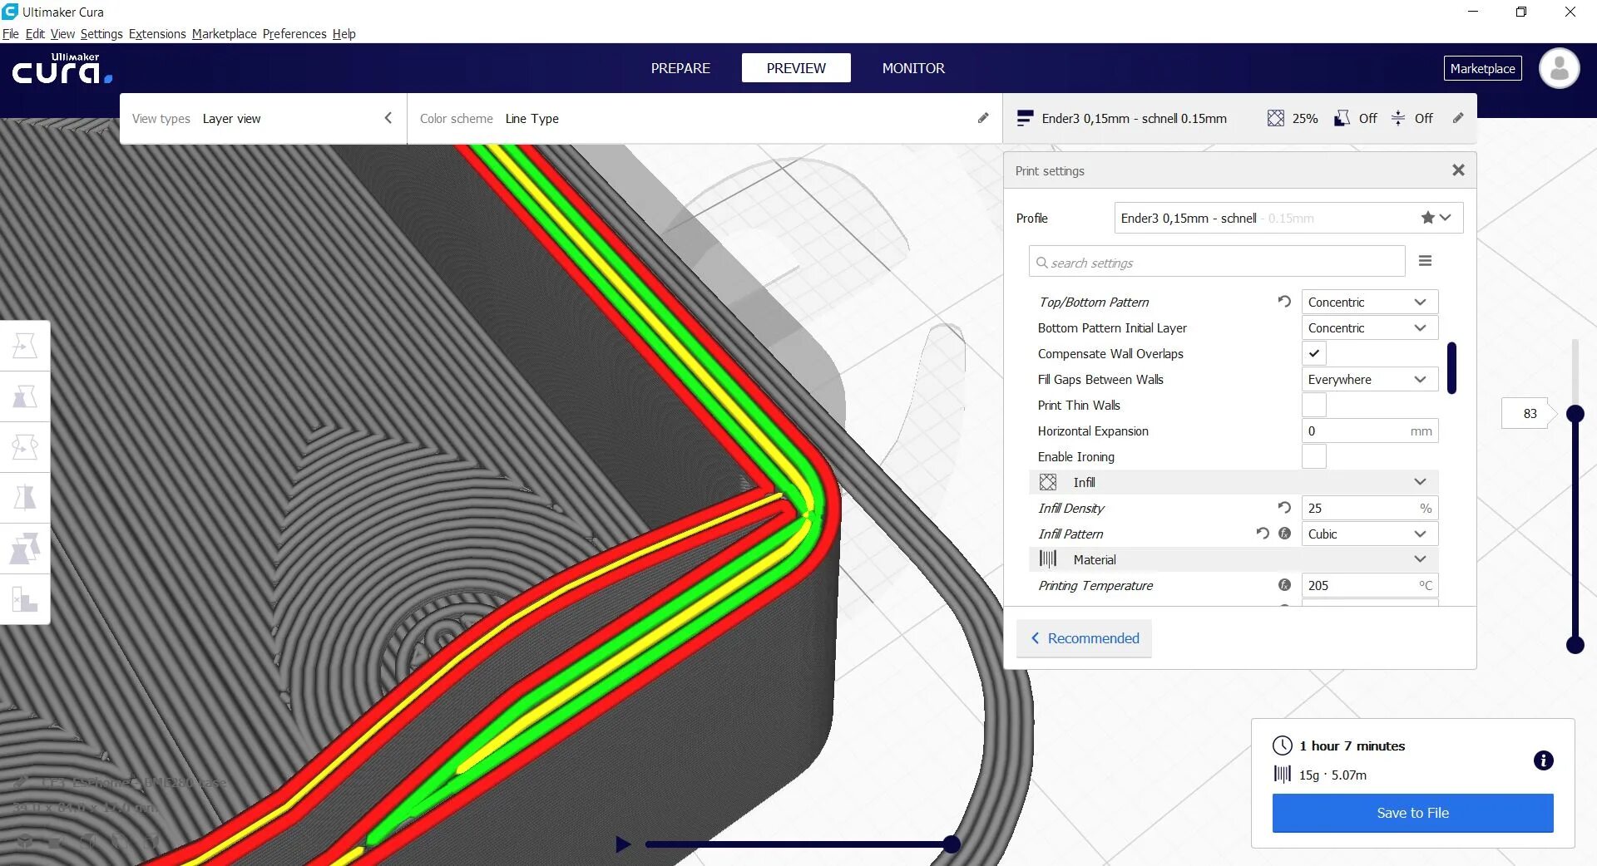Select the Rotate tool in left toolbar

(25, 447)
